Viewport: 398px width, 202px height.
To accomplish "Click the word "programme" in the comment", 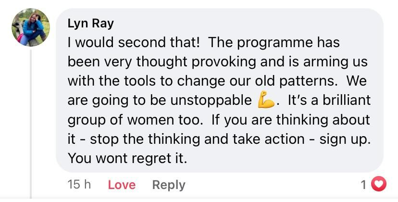I will (x=275, y=43).
